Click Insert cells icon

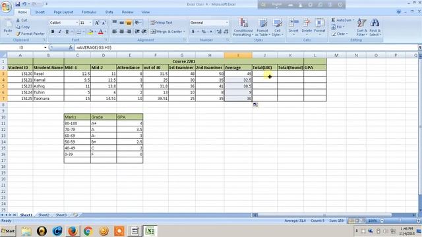(293, 23)
